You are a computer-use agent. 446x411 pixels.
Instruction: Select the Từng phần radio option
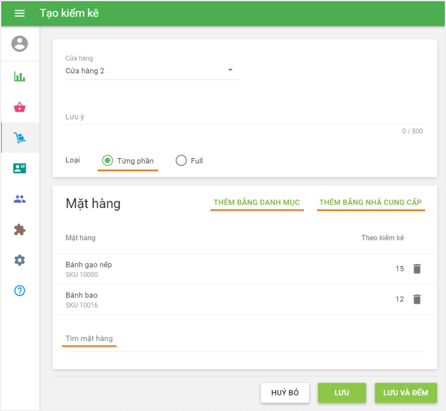pos(108,161)
